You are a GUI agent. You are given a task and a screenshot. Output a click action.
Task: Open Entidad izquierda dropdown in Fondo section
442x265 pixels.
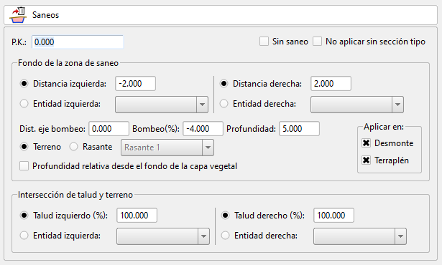[162, 105]
